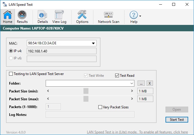Click the IP v4 address field
The width and height of the screenshot is (194, 135).
(x=62, y=51)
